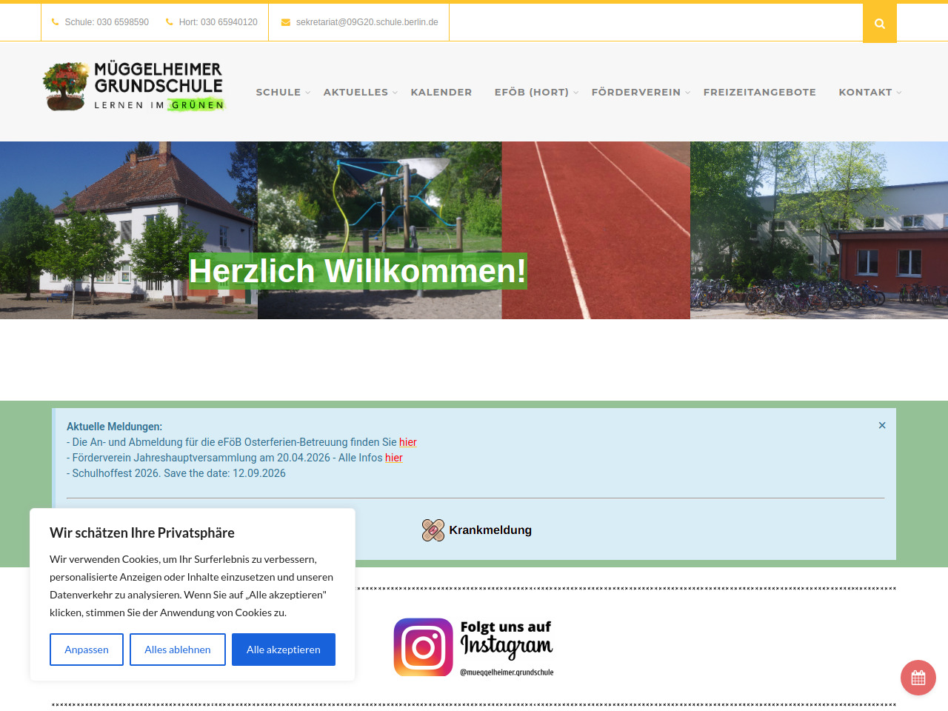Click the bandage icon beside Krankmeldung
The width and height of the screenshot is (948, 711).
coord(433,530)
